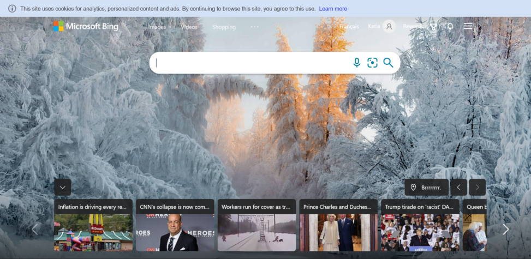Click the location pin 'Brrrrrrrr.' image info
Image resolution: width=531 pixels, height=259 pixels.
click(x=426, y=188)
